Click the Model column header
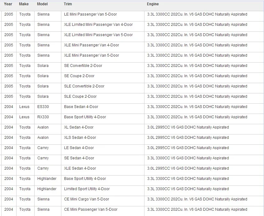The image size is (264, 216). click(42, 4)
